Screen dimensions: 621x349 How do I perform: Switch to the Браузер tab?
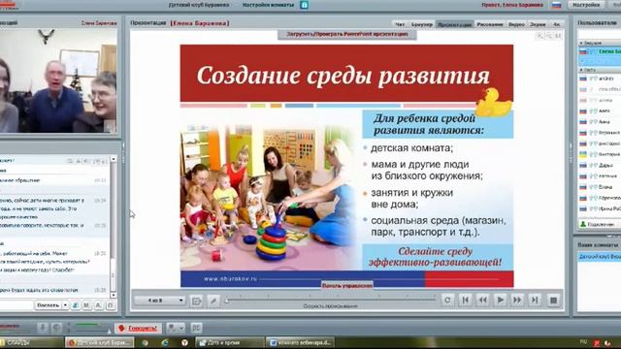click(x=422, y=24)
